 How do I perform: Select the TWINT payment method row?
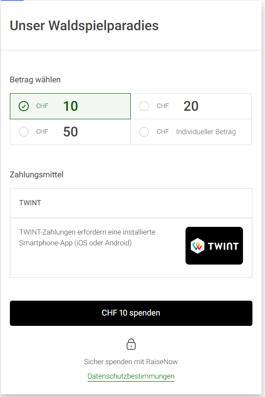131,203
